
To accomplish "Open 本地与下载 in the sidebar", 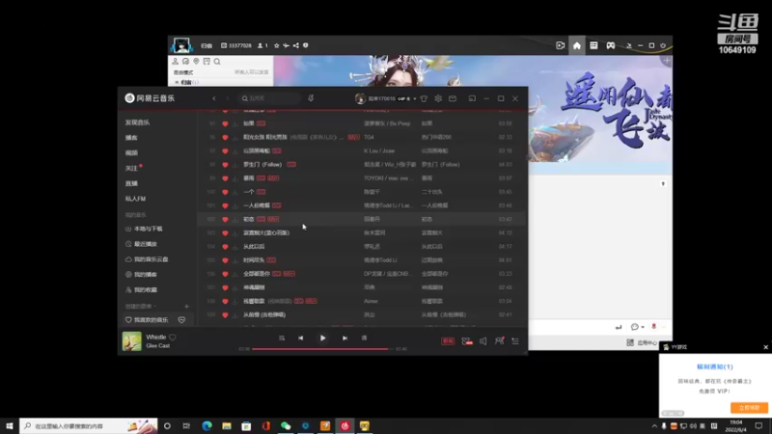I will pyautogui.click(x=148, y=229).
